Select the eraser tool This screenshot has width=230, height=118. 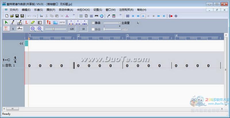click(x=33, y=22)
